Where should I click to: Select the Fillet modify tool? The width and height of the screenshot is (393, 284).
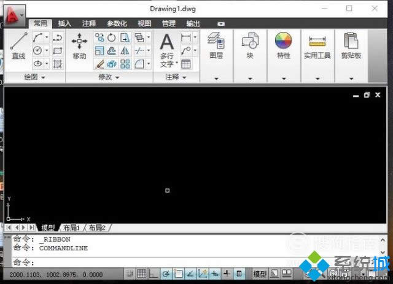[x=139, y=64]
